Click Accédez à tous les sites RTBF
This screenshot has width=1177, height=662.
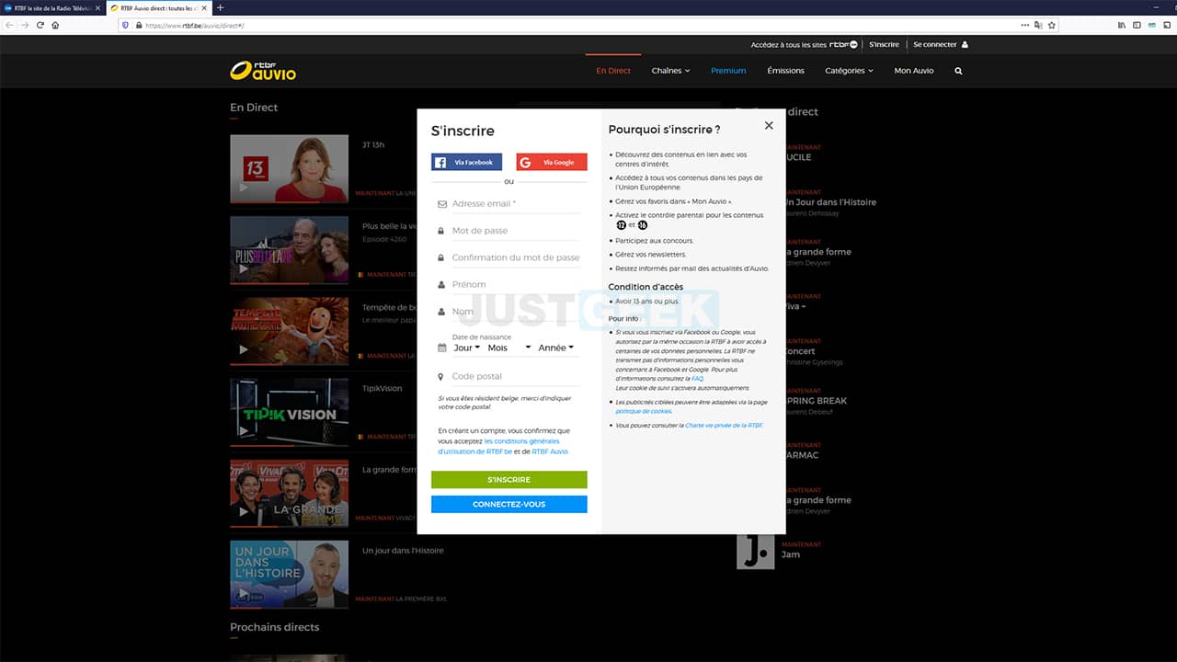[x=805, y=44]
